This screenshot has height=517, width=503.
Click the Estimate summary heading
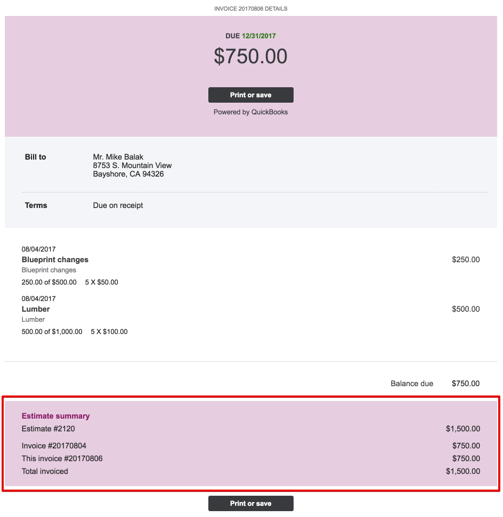(x=55, y=416)
